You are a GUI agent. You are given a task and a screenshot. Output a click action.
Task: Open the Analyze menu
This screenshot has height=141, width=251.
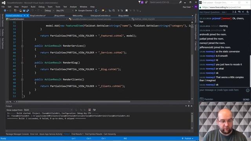coord(73,7)
